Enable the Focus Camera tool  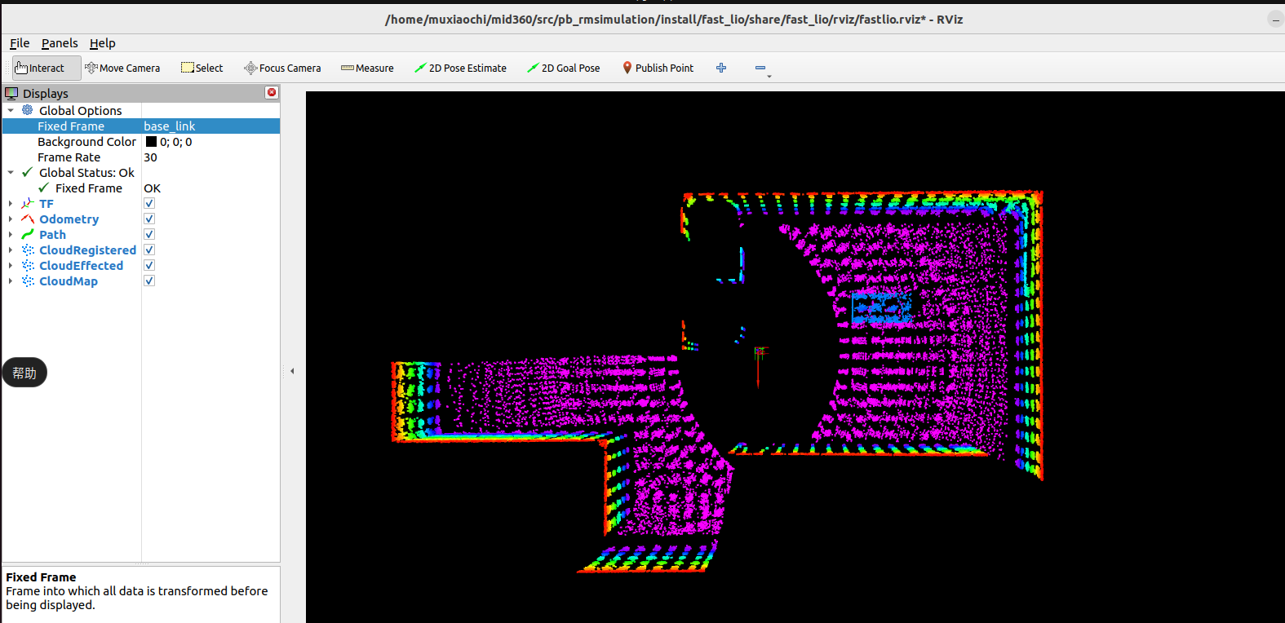click(282, 68)
